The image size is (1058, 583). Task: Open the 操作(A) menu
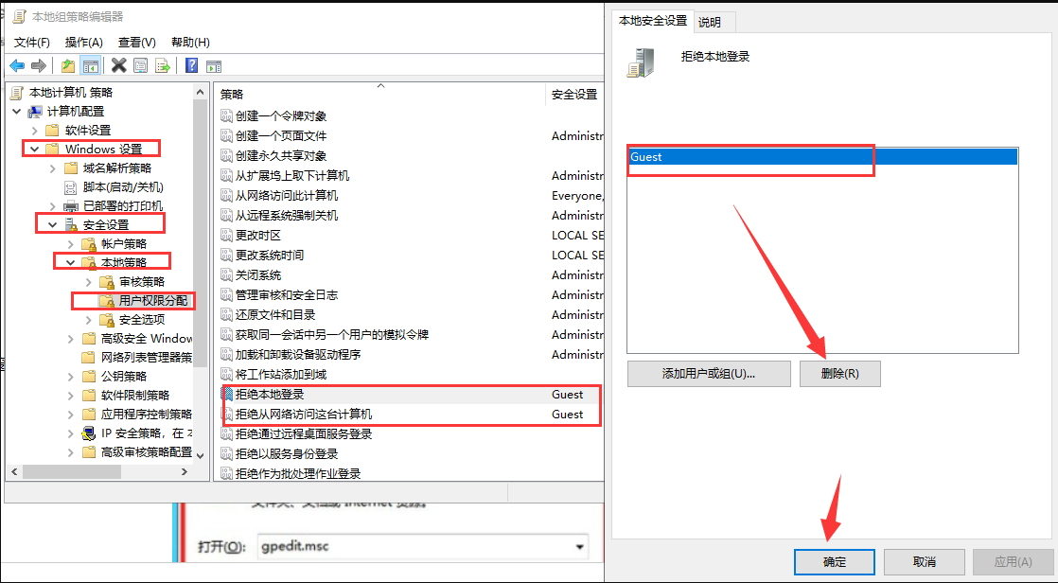(x=85, y=42)
